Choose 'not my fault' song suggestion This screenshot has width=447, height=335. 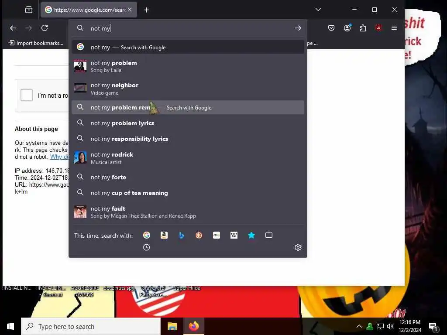(x=188, y=212)
